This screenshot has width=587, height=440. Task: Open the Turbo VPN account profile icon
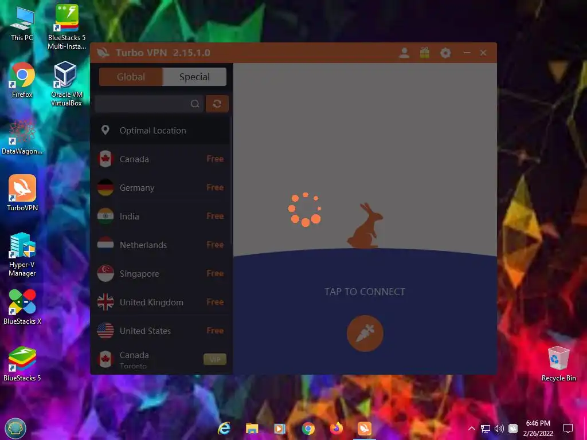pyautogui.click(x=404, y=53)
